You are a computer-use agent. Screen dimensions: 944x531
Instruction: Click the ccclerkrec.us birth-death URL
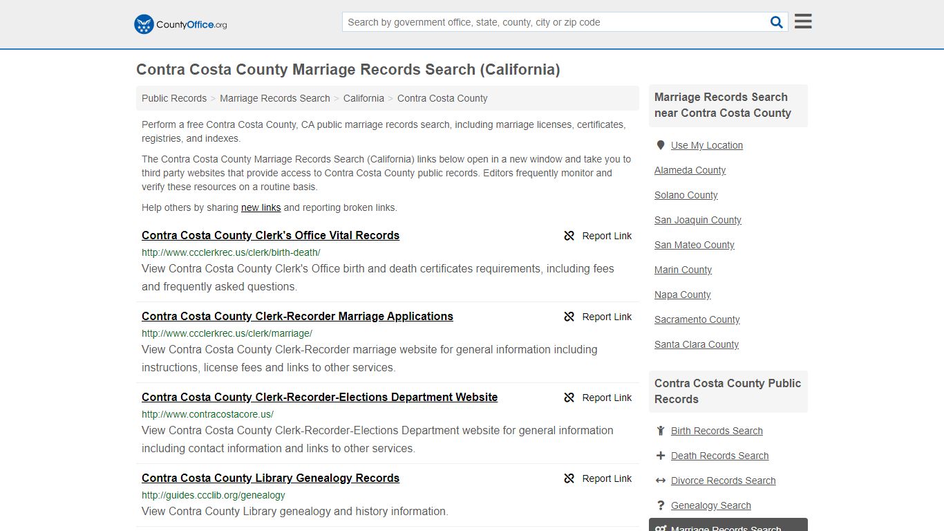point(231,252)
